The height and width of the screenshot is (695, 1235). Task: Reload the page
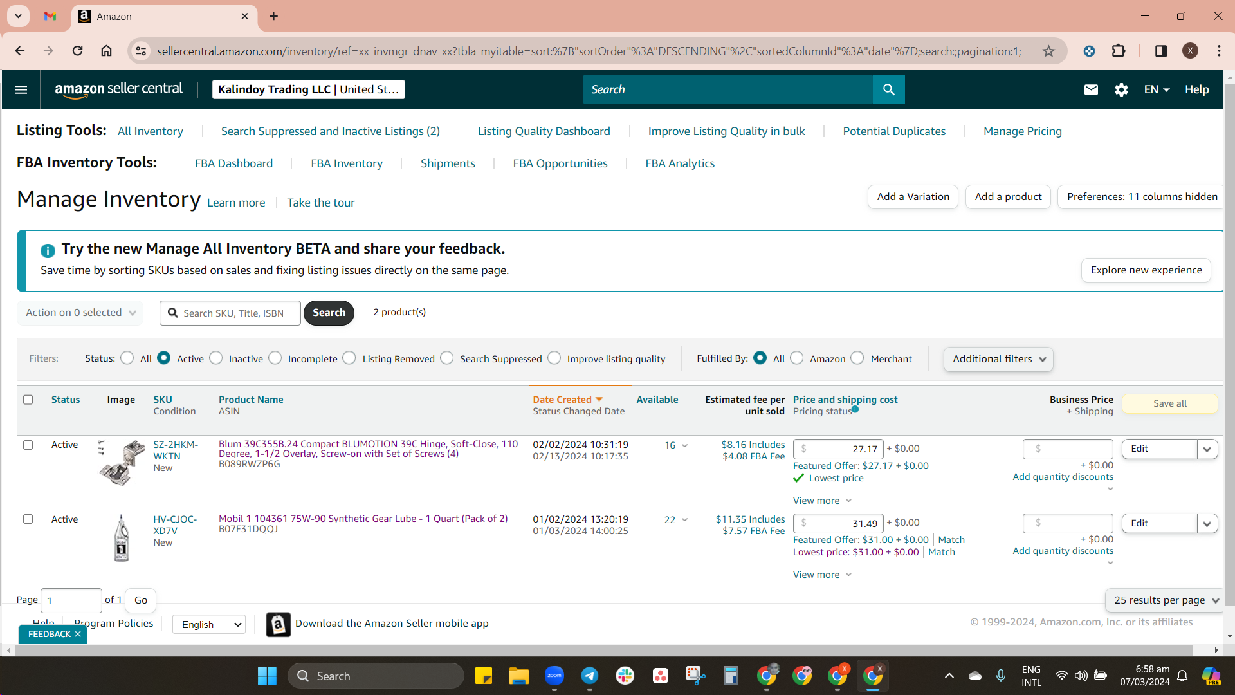[77, 51]
